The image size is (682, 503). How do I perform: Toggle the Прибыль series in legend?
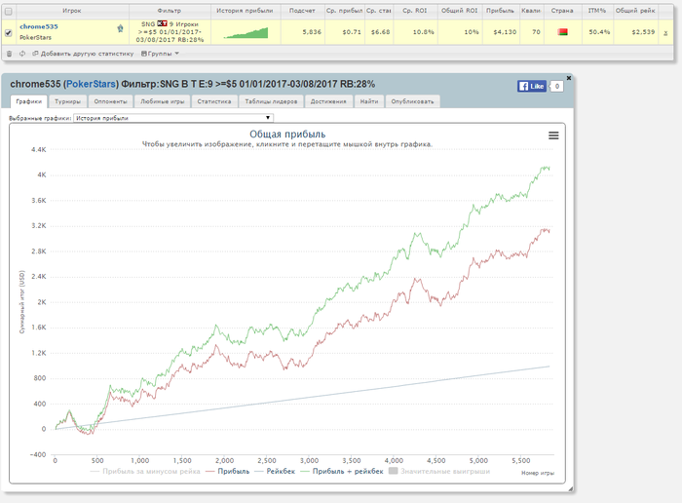coord(231,471)
